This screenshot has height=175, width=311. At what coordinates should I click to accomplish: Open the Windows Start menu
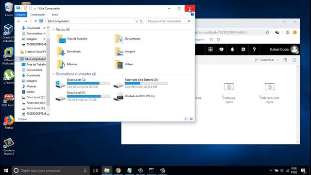pos(6,171)
